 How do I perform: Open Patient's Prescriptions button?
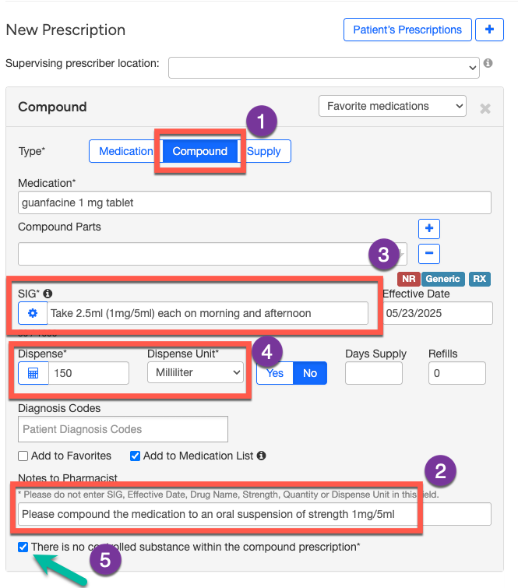click(x=407, y=30)
